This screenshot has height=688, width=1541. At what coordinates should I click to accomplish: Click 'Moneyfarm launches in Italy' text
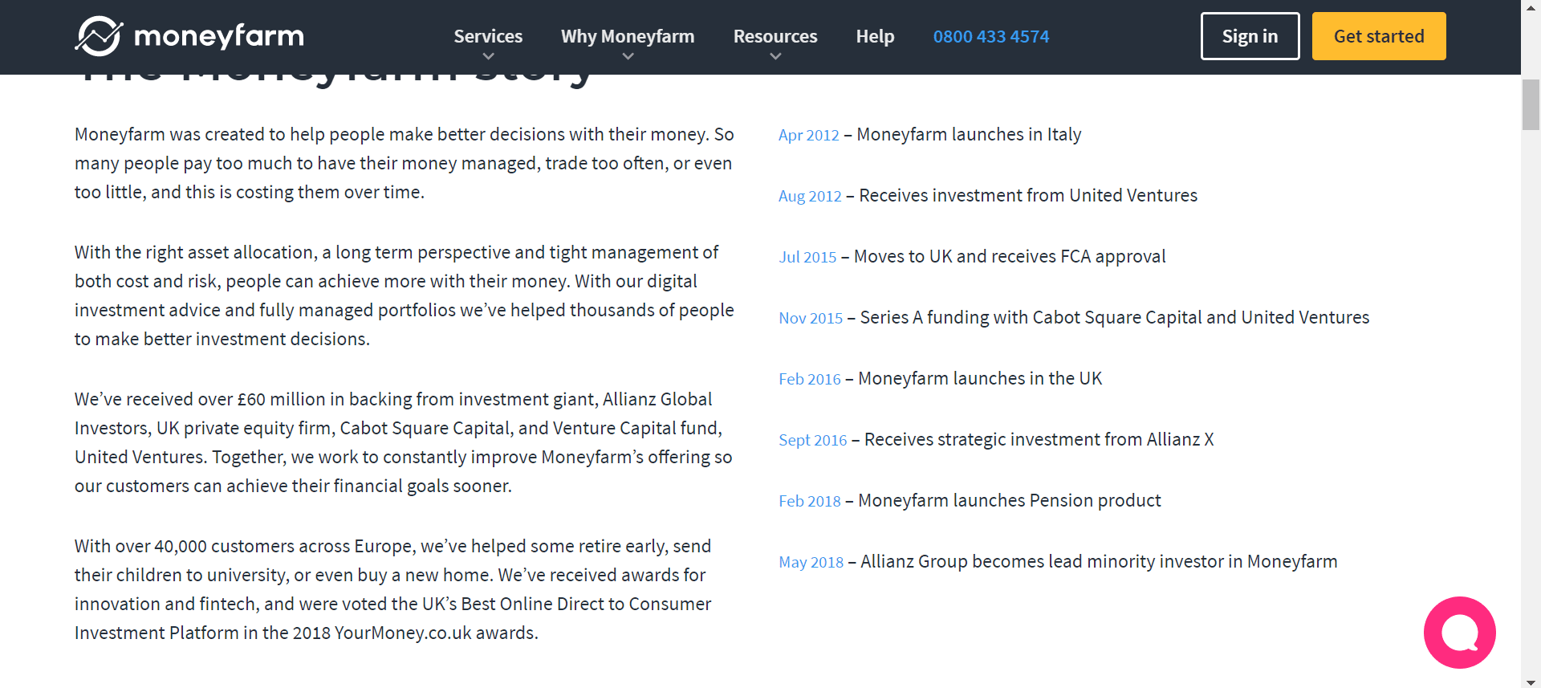click(969, 135)
